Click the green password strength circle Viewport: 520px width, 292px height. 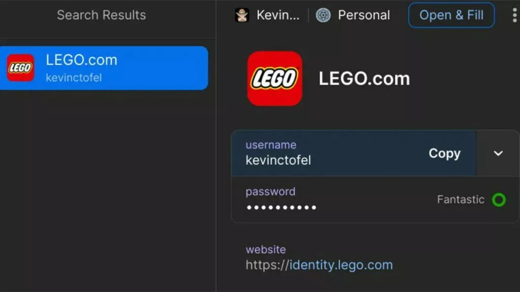pos(499,200)
